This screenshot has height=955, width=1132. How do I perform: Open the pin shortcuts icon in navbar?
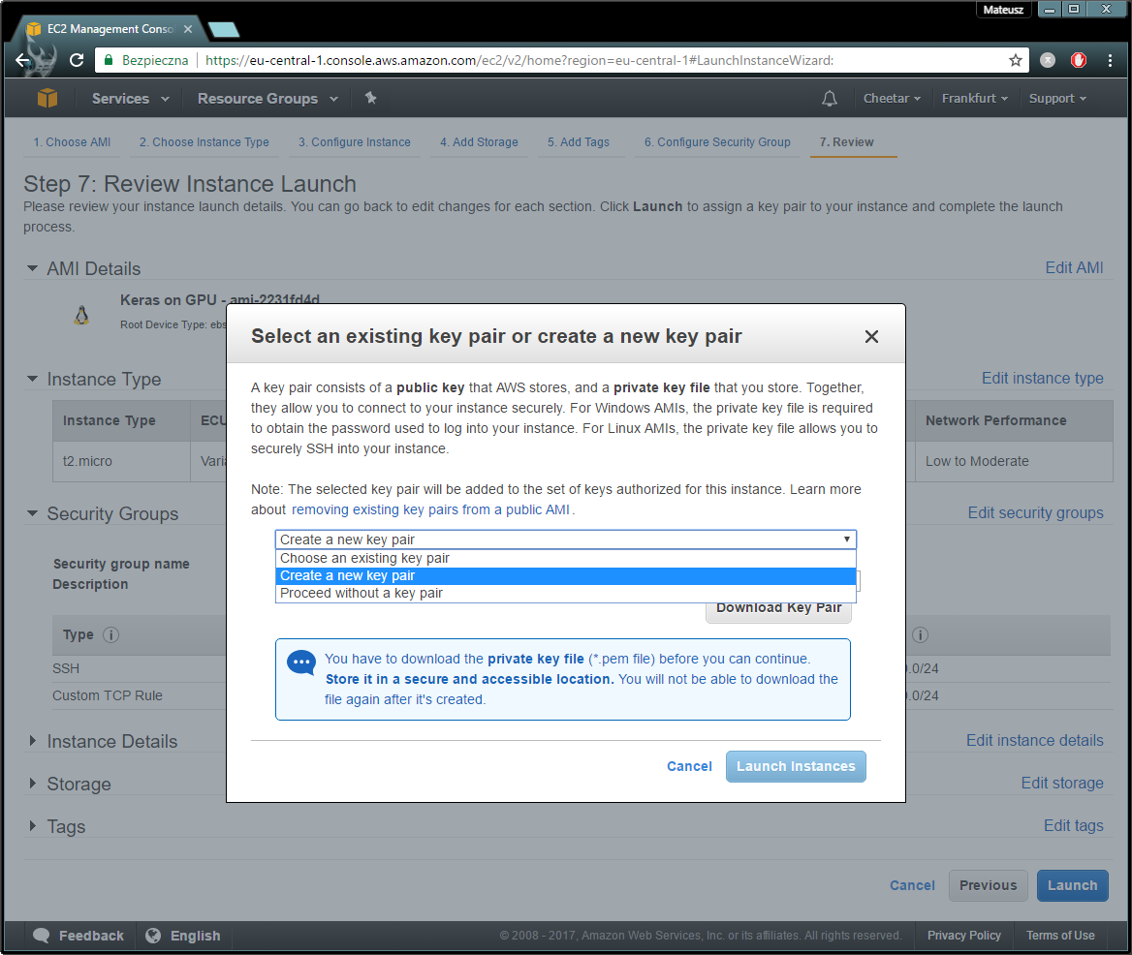pos(371,98)
